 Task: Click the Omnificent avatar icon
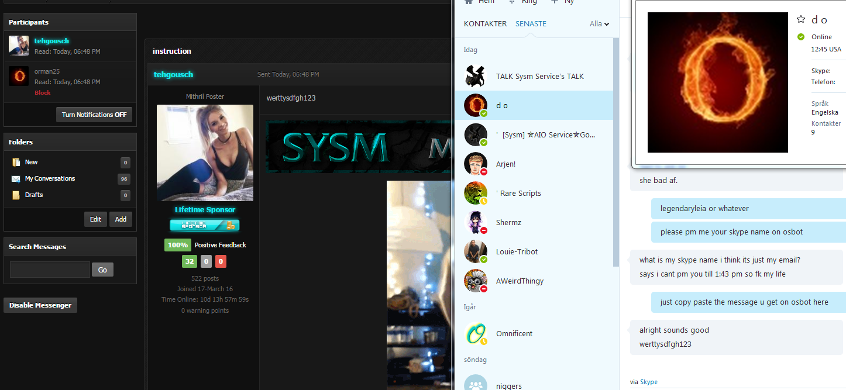click(476, 333)
